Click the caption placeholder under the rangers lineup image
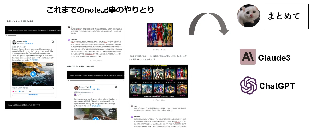314x139 pixels. tap(159, 50)
